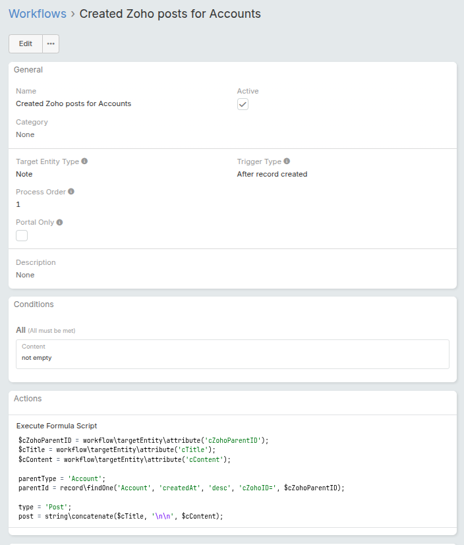Select the name value 'Created Zoho posts for Accounts'

73,103
